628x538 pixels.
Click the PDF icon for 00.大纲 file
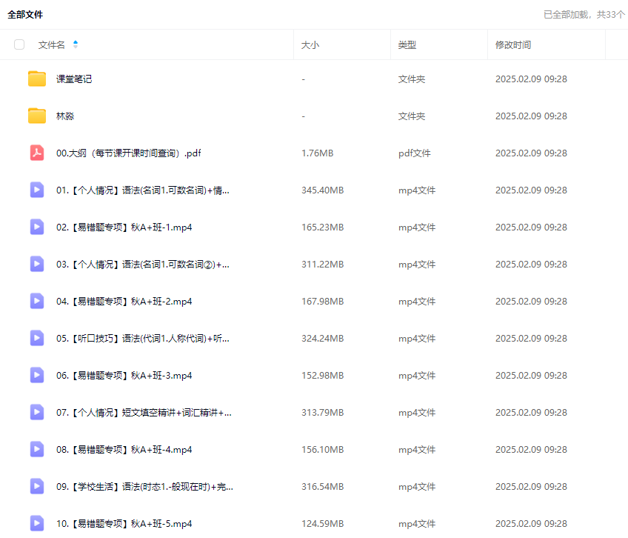[x=37, y=153]
